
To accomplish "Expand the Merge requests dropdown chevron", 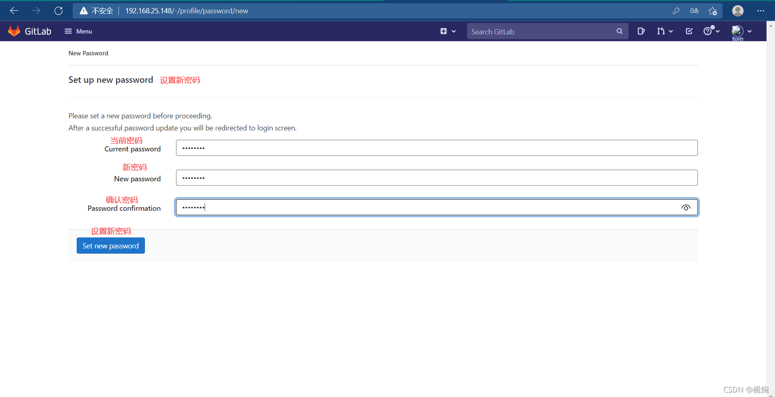I will pyautogui.click(x=671, y=31).
